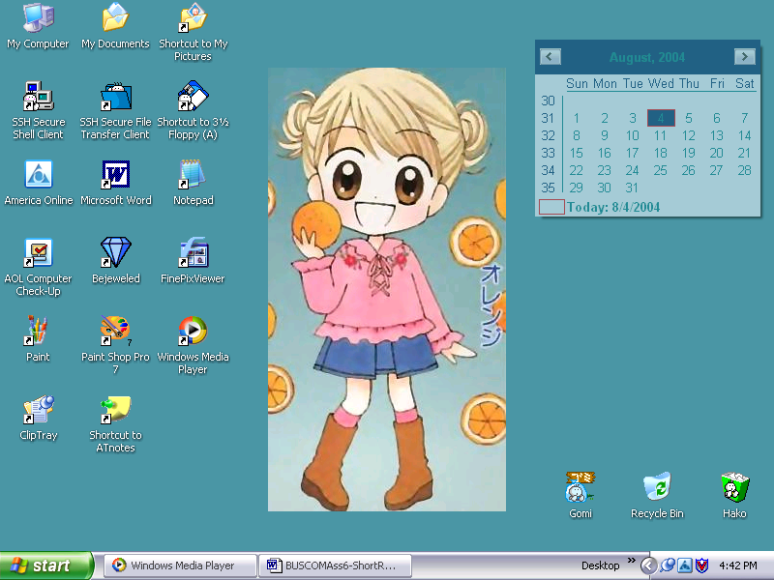Select August 25 in the calendar
The width and height of the screenshot is (774, 580).
coord(661,170)
